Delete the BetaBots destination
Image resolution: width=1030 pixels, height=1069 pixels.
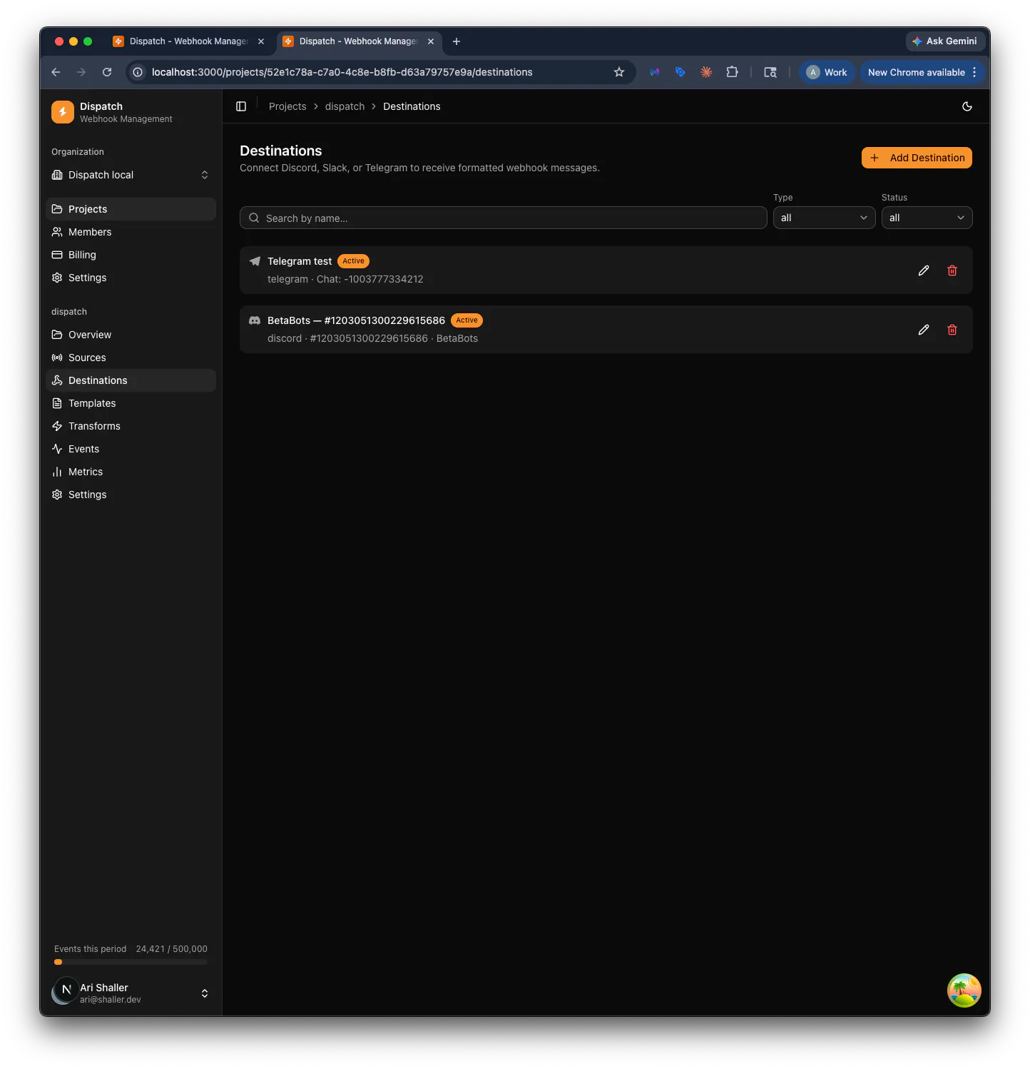coord(952,330)
